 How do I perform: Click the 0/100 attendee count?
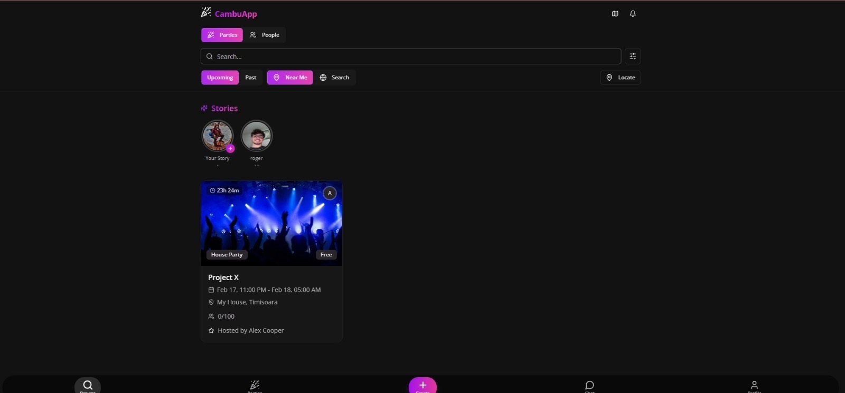(226, 317)
